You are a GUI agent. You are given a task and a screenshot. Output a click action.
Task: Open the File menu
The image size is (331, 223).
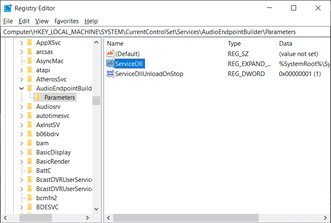point(8,21)
